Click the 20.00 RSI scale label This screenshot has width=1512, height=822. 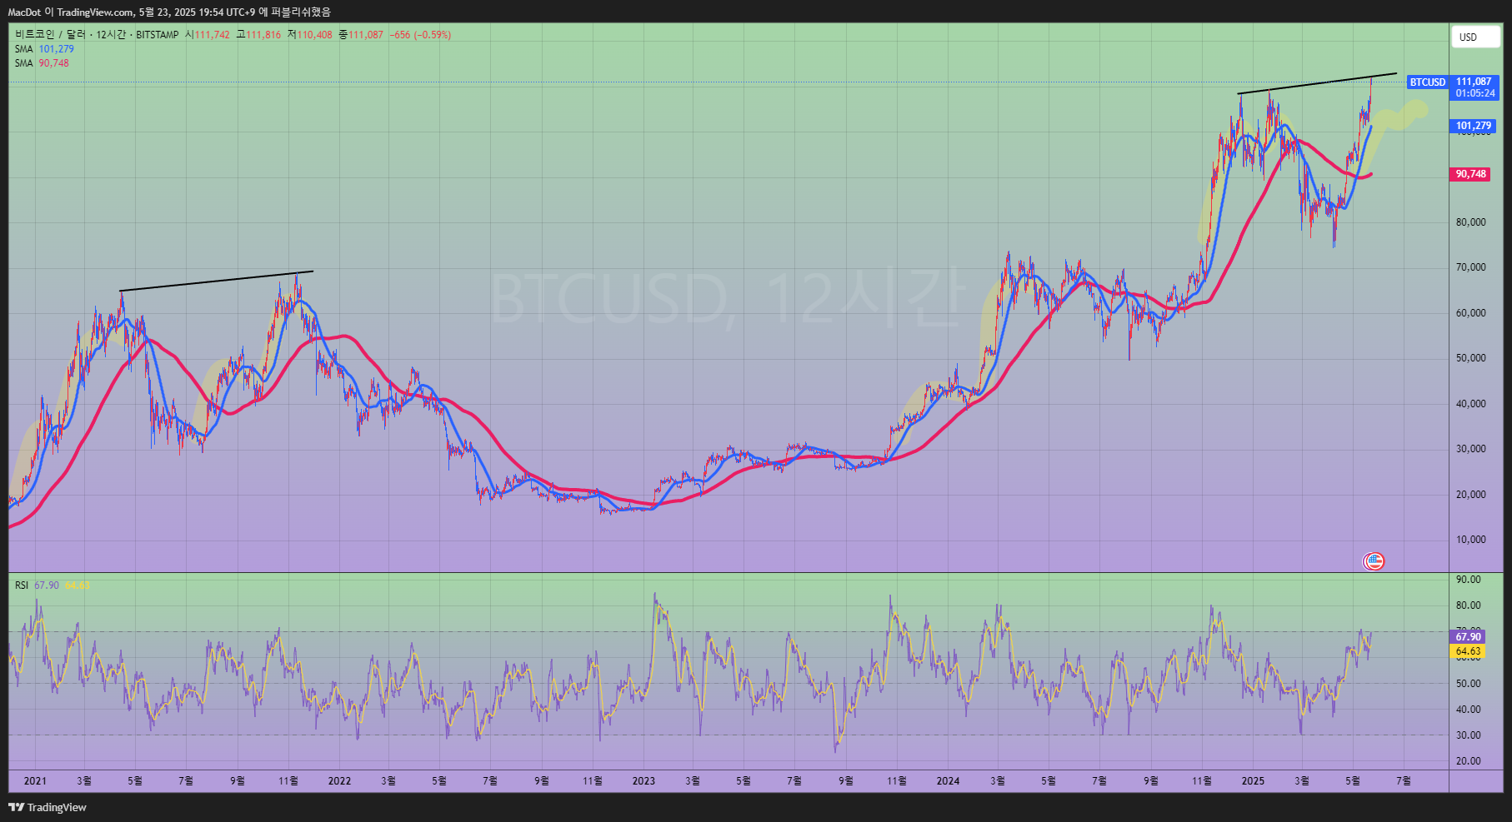[1469, 761]
